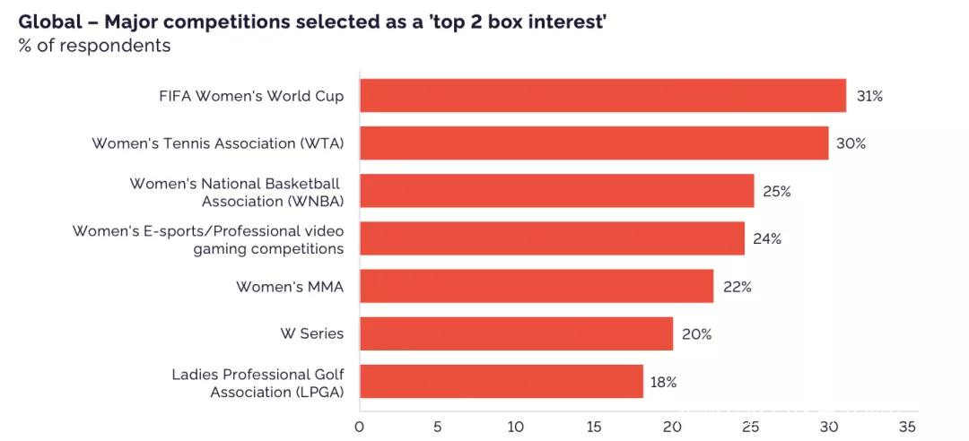
Task: Select the Women's E-sports bar
Action: [552, 238]
